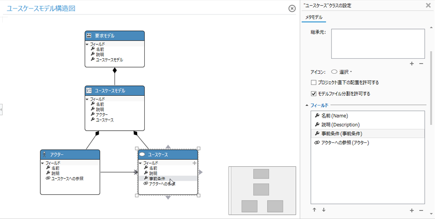Collapse フィールド list in 要求モデル class
Image resolution: width=435 pixels, height=219 pixels.
tap(88, 44)
